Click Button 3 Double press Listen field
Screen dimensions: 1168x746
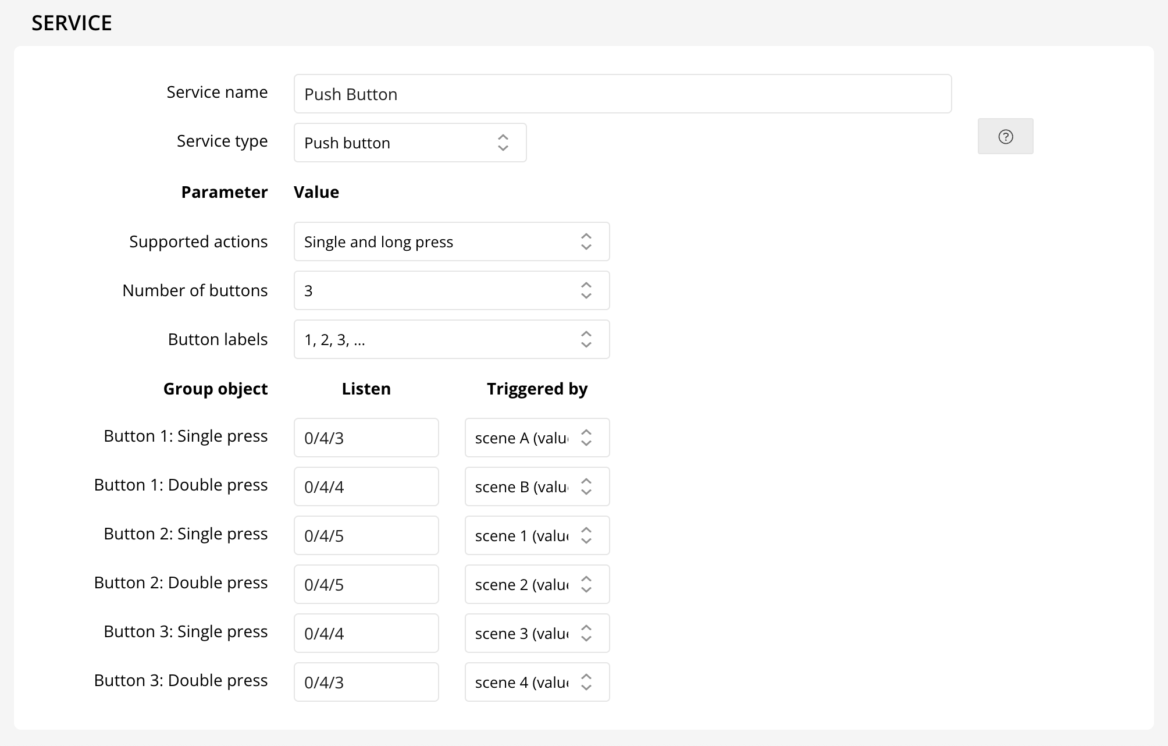366,682
